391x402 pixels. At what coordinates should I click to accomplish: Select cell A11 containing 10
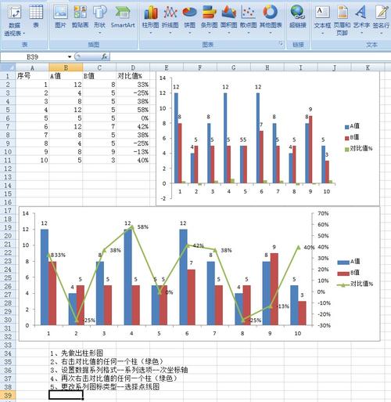(32, 160)
